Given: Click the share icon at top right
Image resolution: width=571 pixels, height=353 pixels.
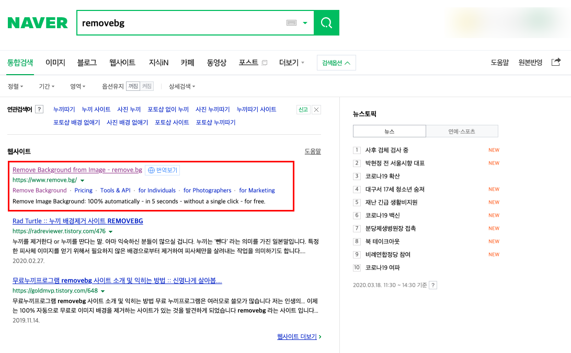Looking at the screenshot, I should pos(556,62).
